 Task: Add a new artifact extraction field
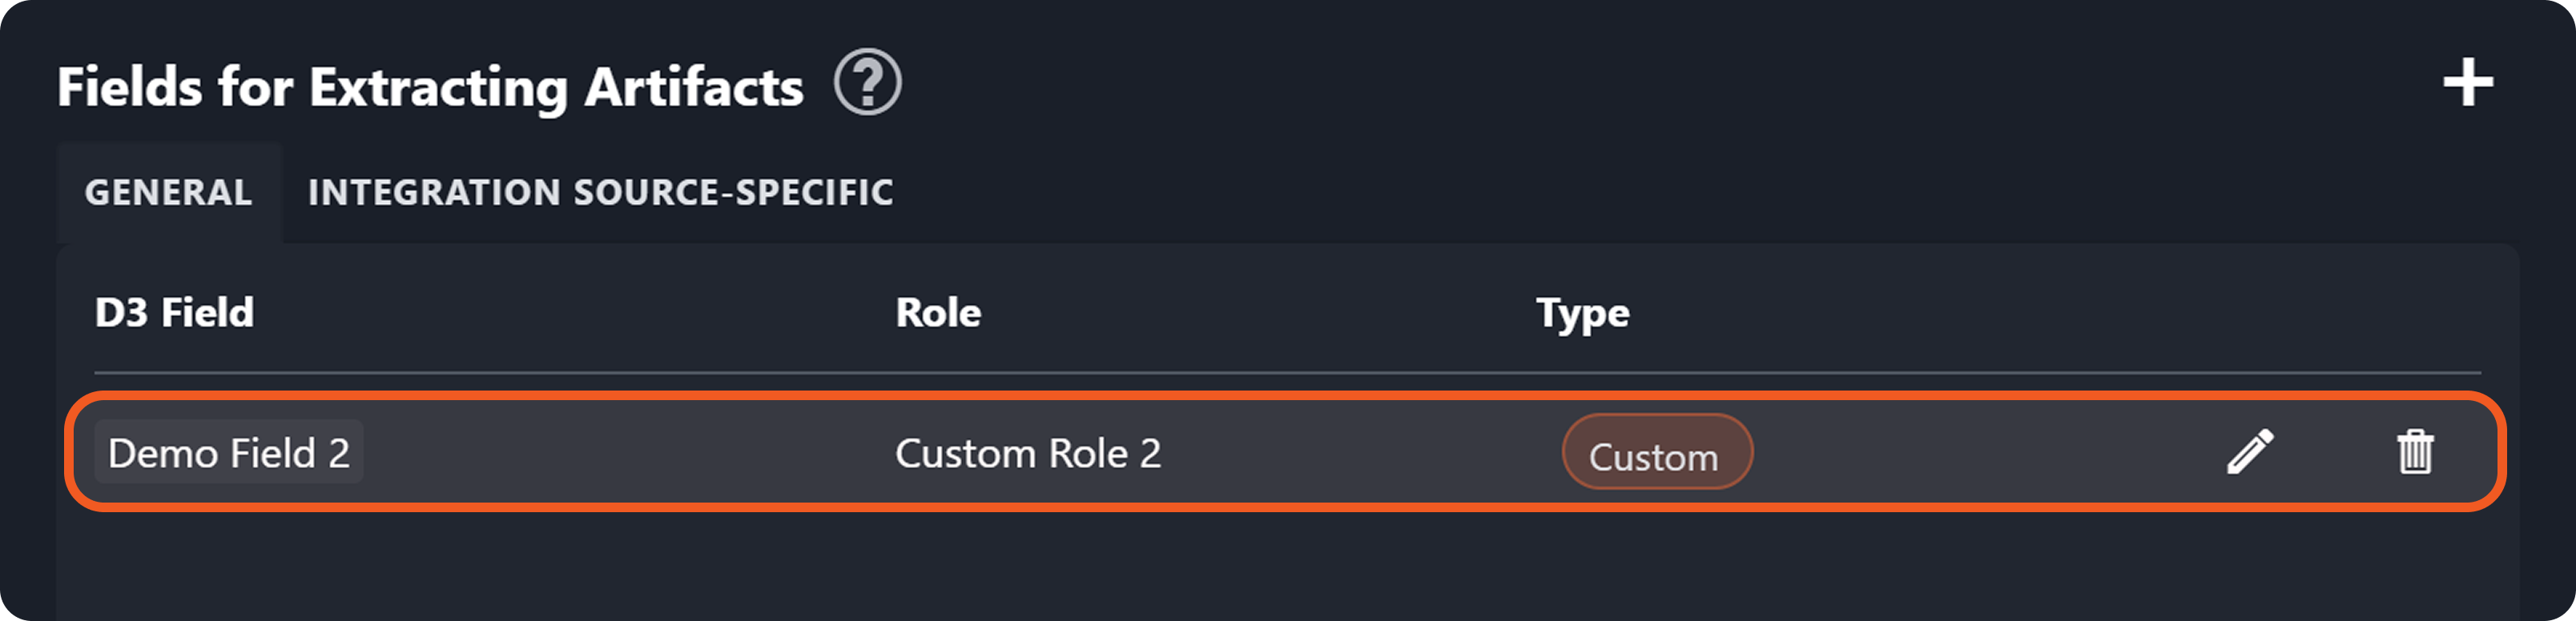(2467, 83)
